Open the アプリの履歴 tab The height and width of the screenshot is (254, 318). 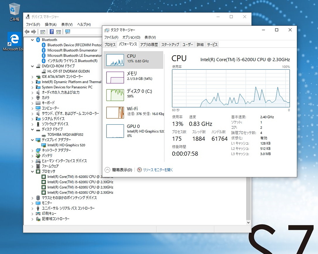point(149,45)
